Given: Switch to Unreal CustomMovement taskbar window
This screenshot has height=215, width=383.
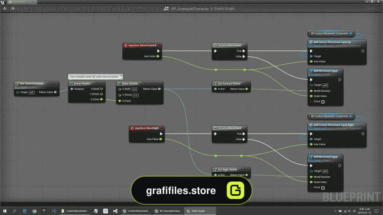Looking at the screenshot, I should (x=136, y=211).
